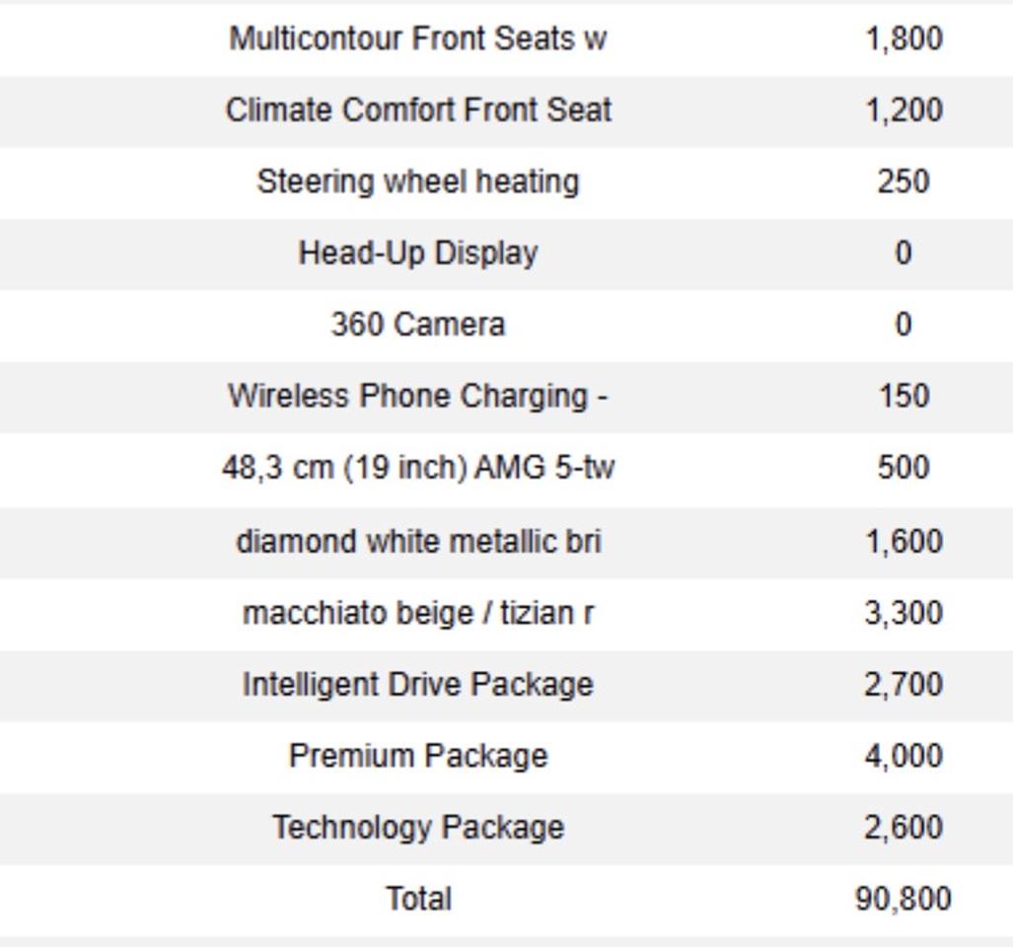
Task: Click the 360 Camera label
Action: [x=418, y=325]
